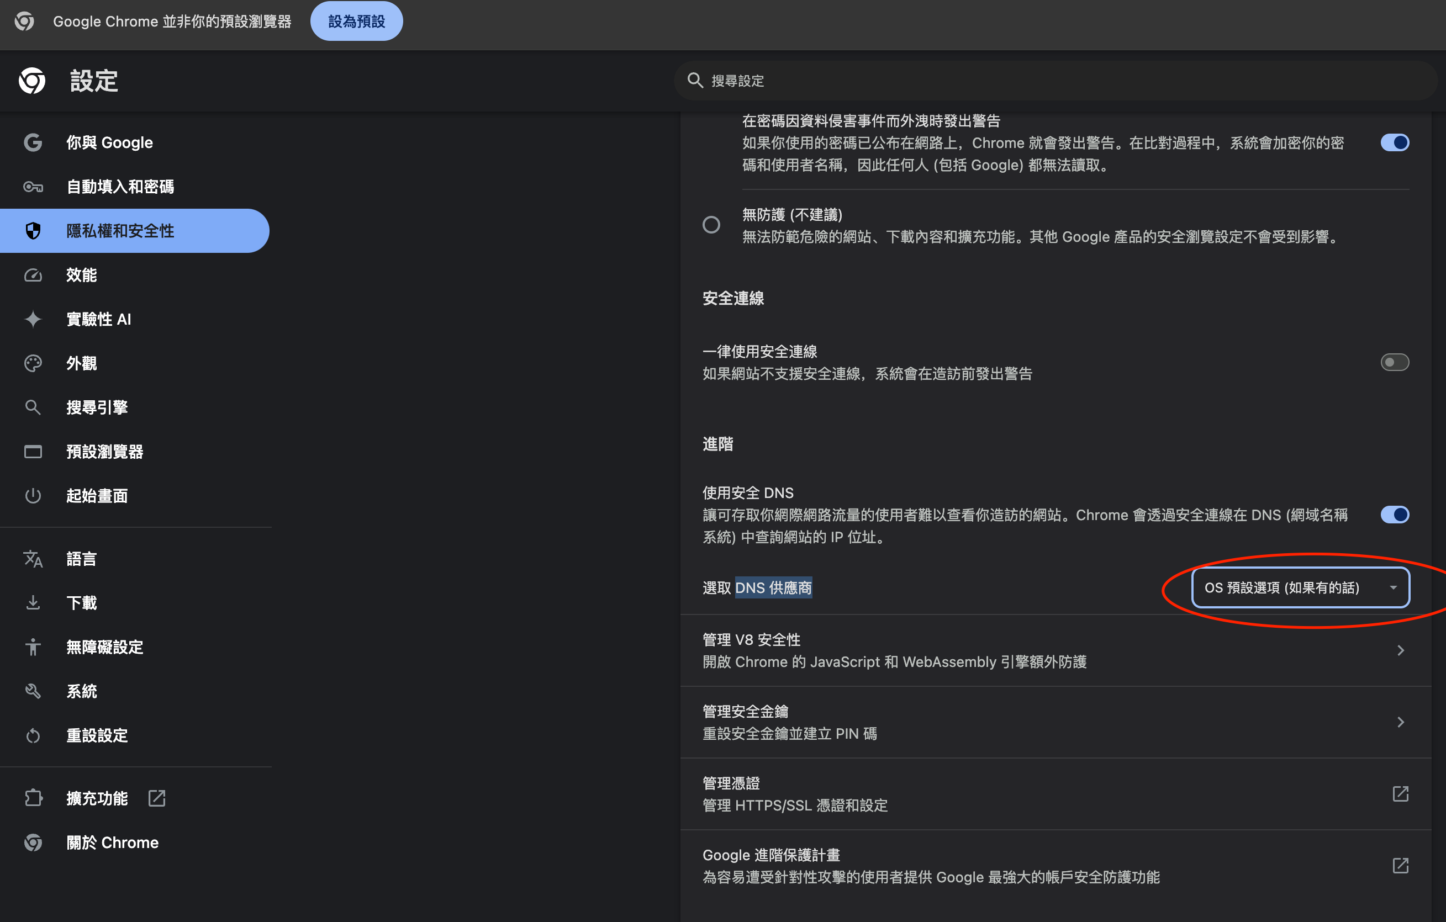Open the 選取 DNS 供應商 dropdown
Image resolution: width=1446 pixels, height=922 pixels.
click(1300, 587)
